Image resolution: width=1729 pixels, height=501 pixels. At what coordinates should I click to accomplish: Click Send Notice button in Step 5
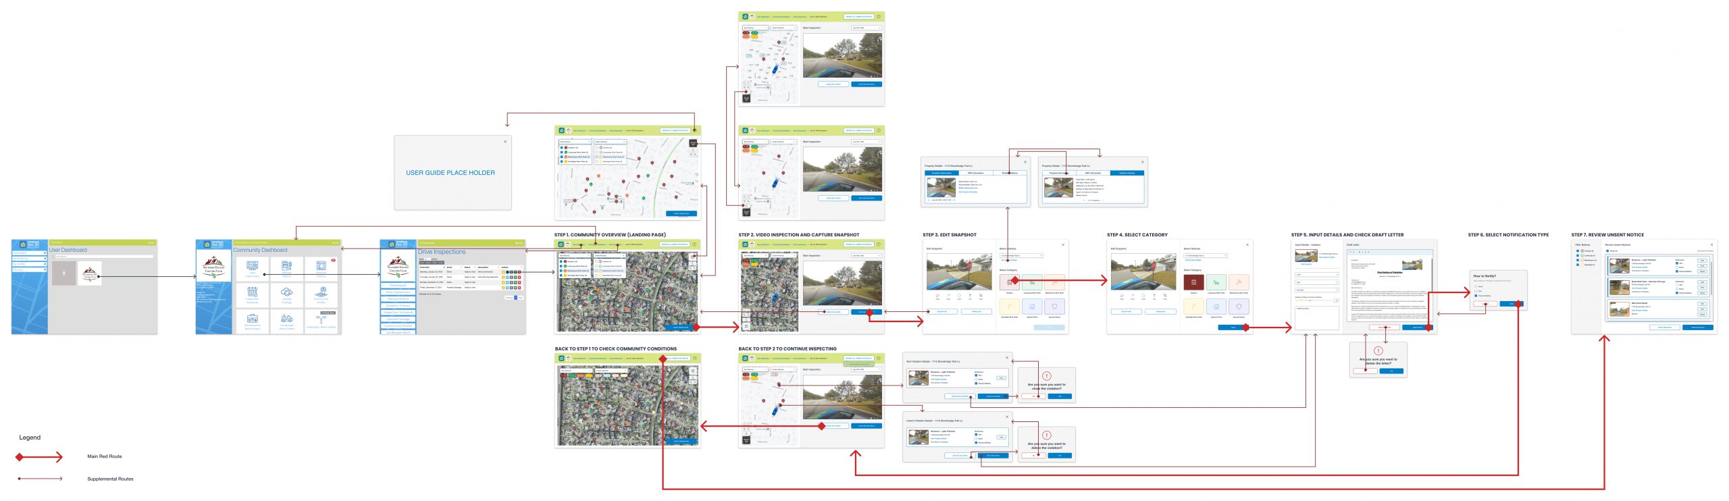pos(1418,327)
